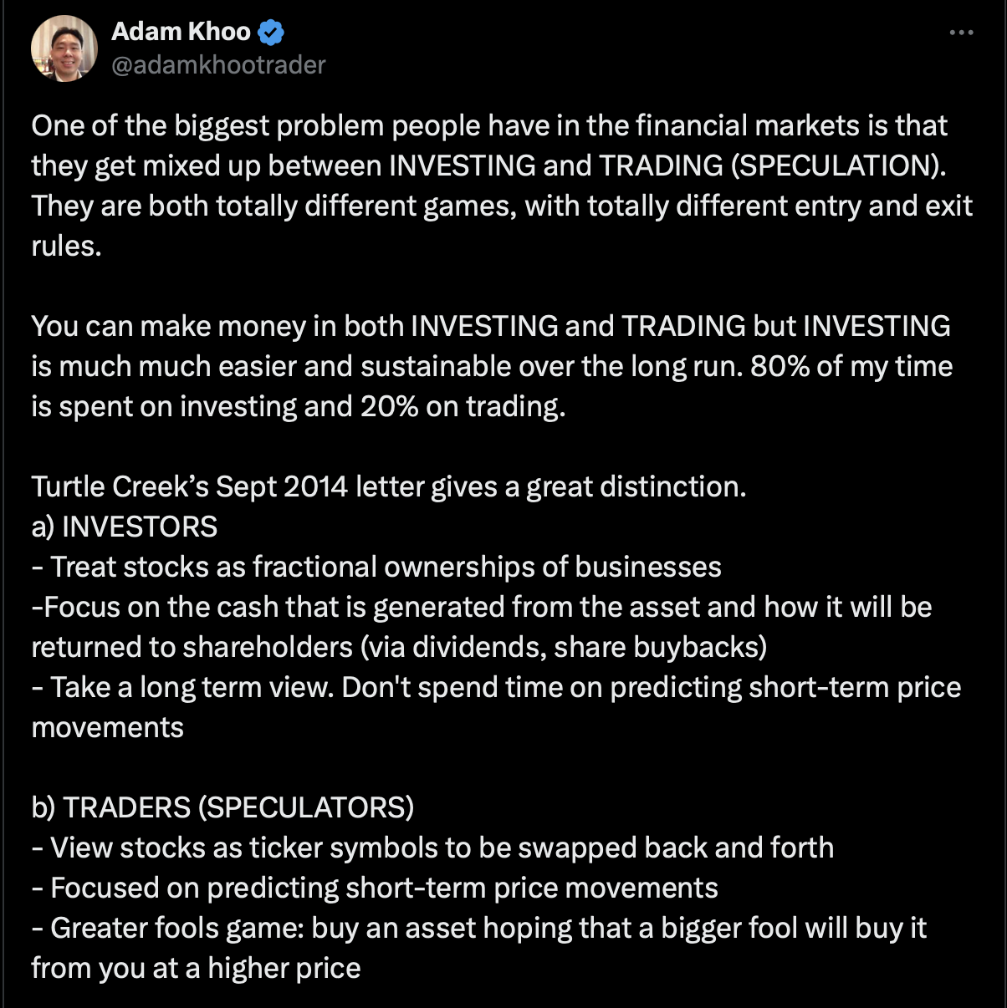Screen dimensions: 1007x1008
Task: Click 'is spent on investing and 20% on trading.'
Action: coord(299,406)
